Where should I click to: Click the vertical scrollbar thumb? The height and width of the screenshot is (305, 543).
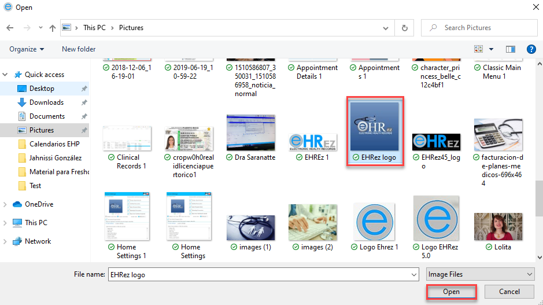[x=539, y=199]
